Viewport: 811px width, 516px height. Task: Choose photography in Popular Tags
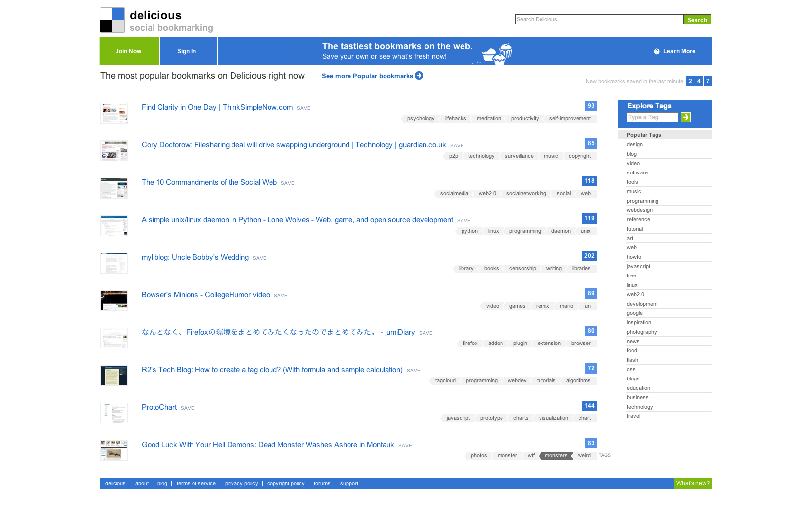[642, 332]
